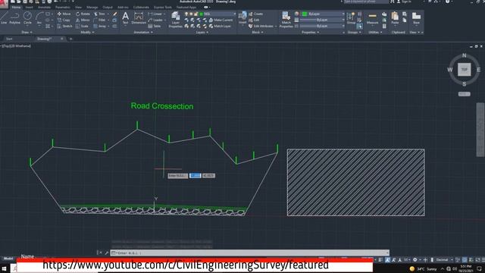This screenshot has height=273, width=485.
Task: Click the Mirror tool
Action: point(83,20)
